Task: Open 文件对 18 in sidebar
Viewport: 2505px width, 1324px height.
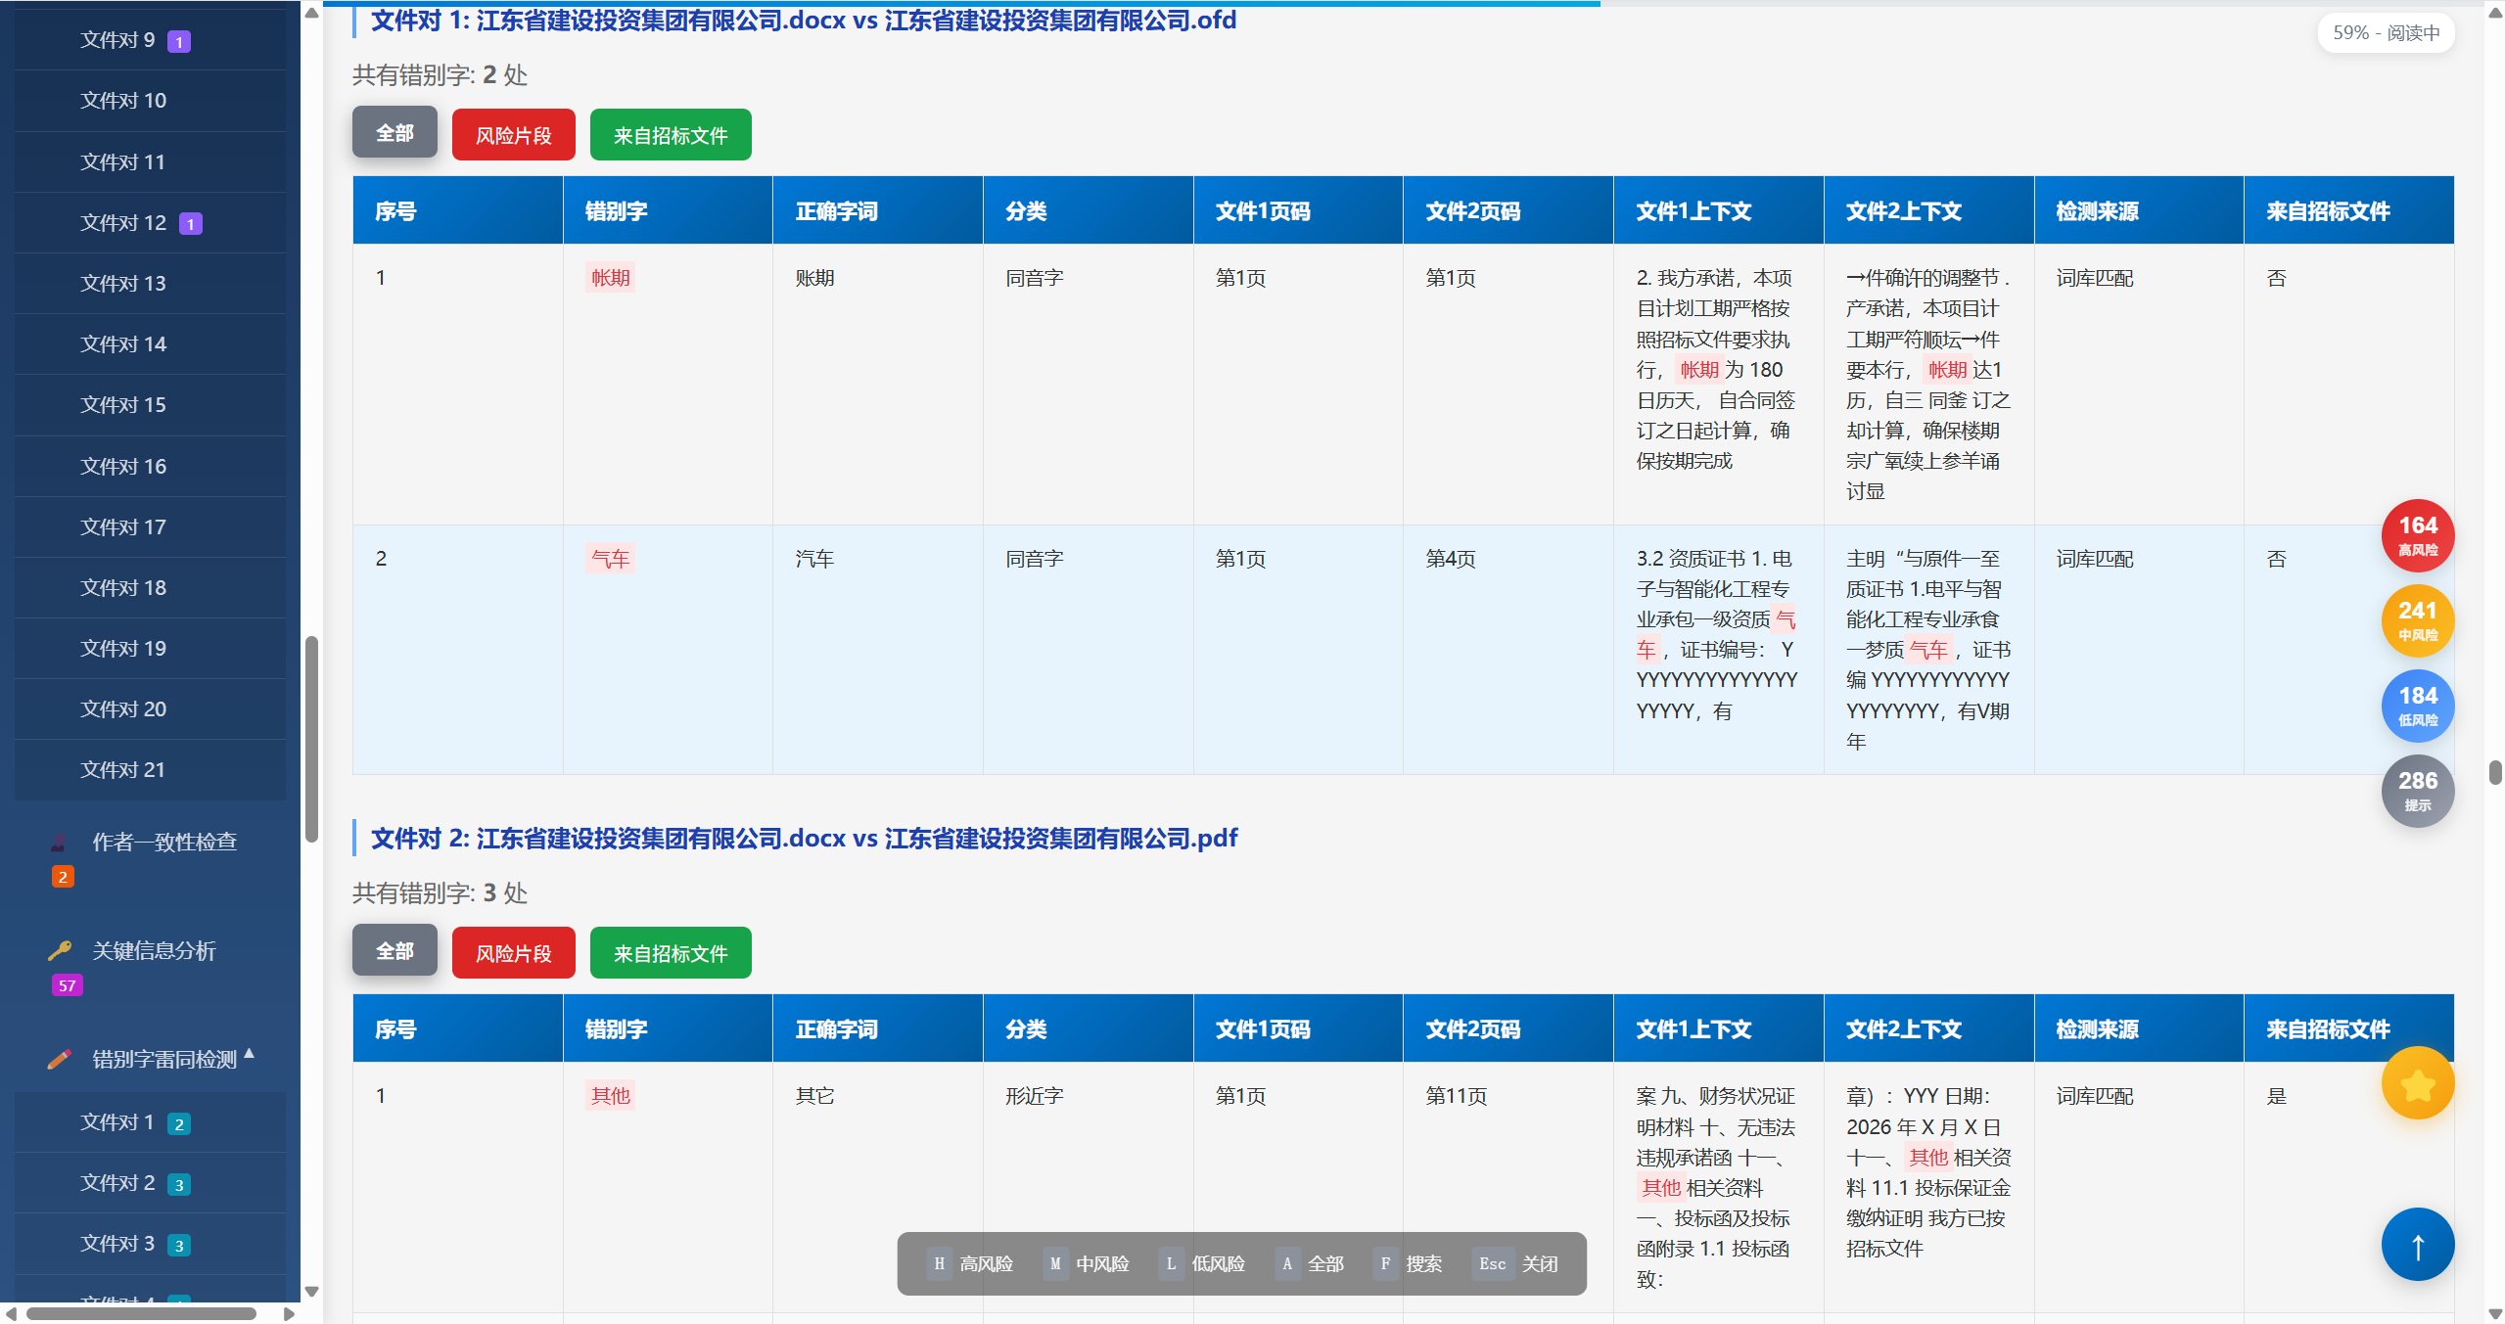Action: click(150, 588)
